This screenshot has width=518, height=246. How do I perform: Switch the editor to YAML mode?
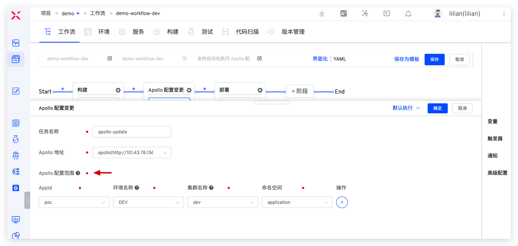[x=340, y=59]
